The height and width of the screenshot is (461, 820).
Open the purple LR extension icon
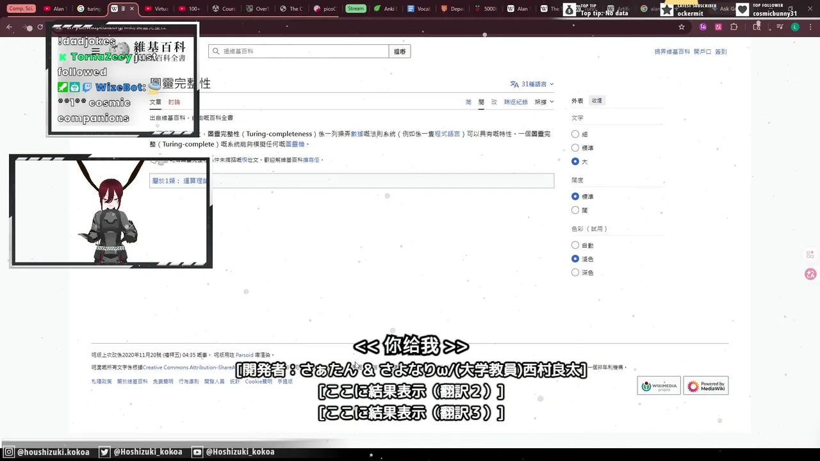703,27
